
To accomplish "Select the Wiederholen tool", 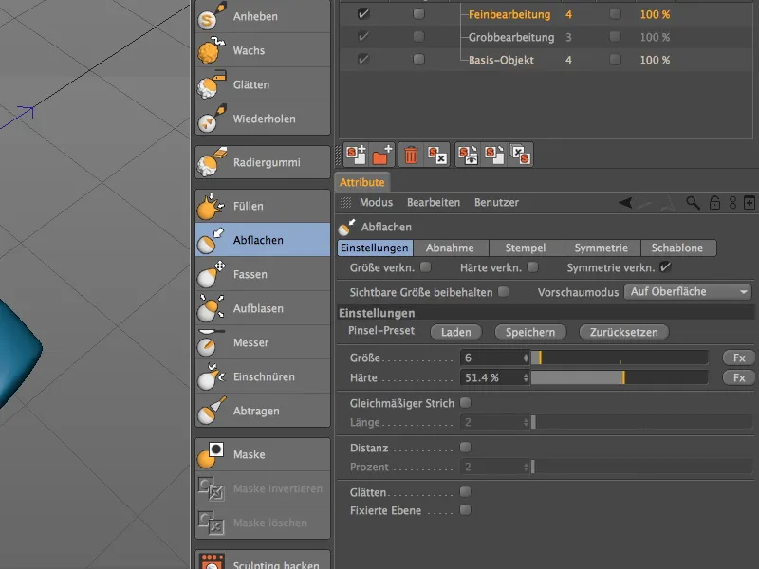I will click(263, 119).
